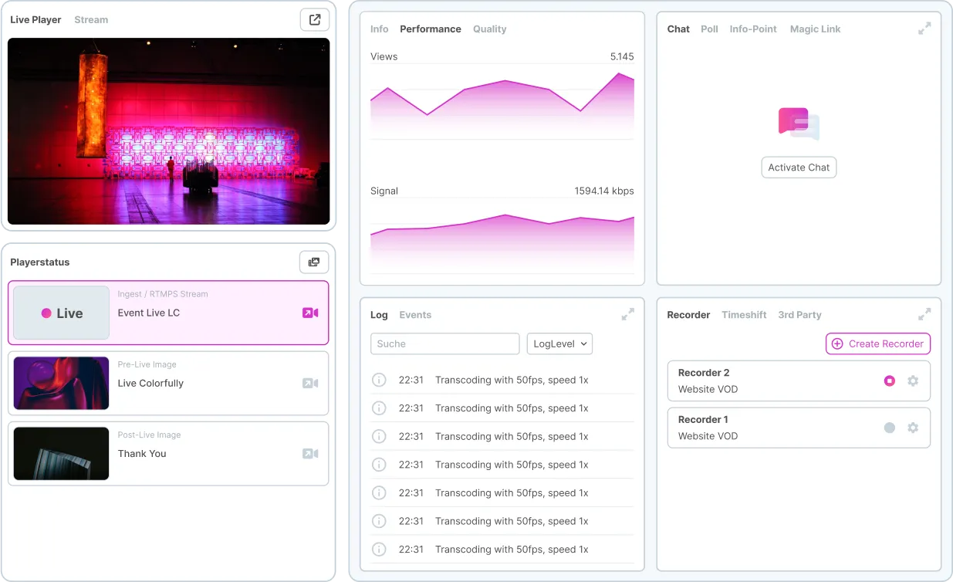Switch to the 3rd Party tab
This screenshot has width=953, height=582.
pyautogui.click(x=799, y=315)
